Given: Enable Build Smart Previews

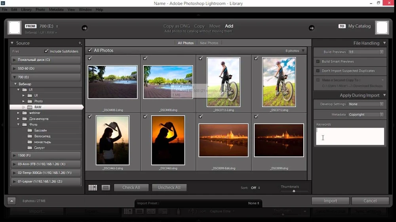Looking at the screenshot, I should (318, 62).
